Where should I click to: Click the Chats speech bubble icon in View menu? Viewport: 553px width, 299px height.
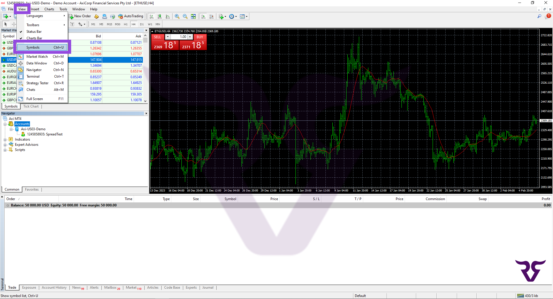point(21,90)
